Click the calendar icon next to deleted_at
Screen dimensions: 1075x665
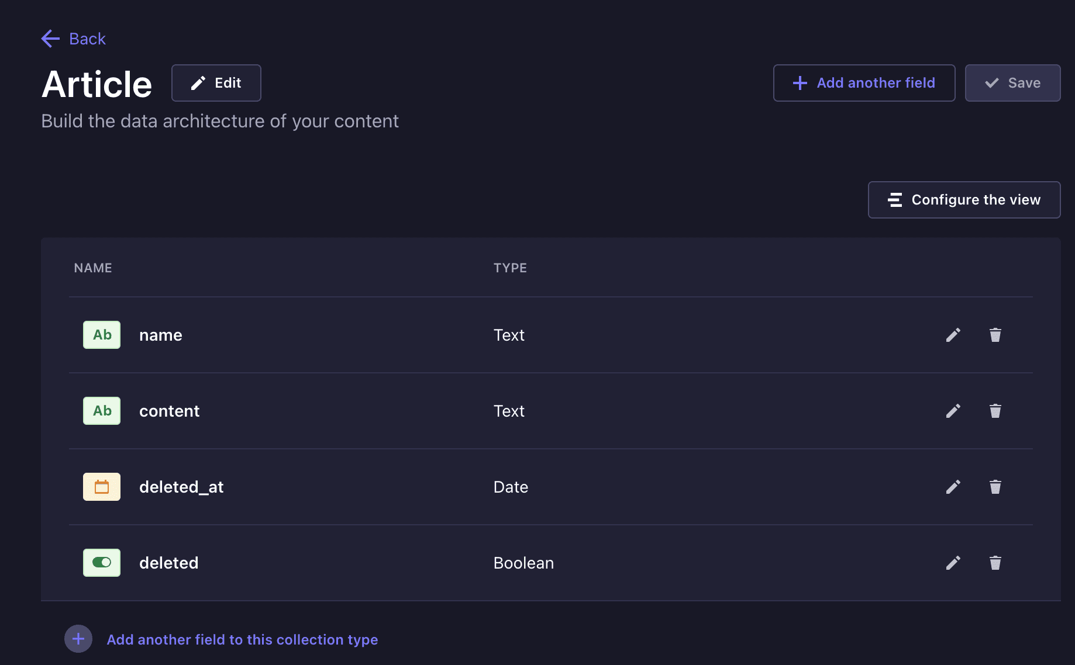click(x=102, y=487)
